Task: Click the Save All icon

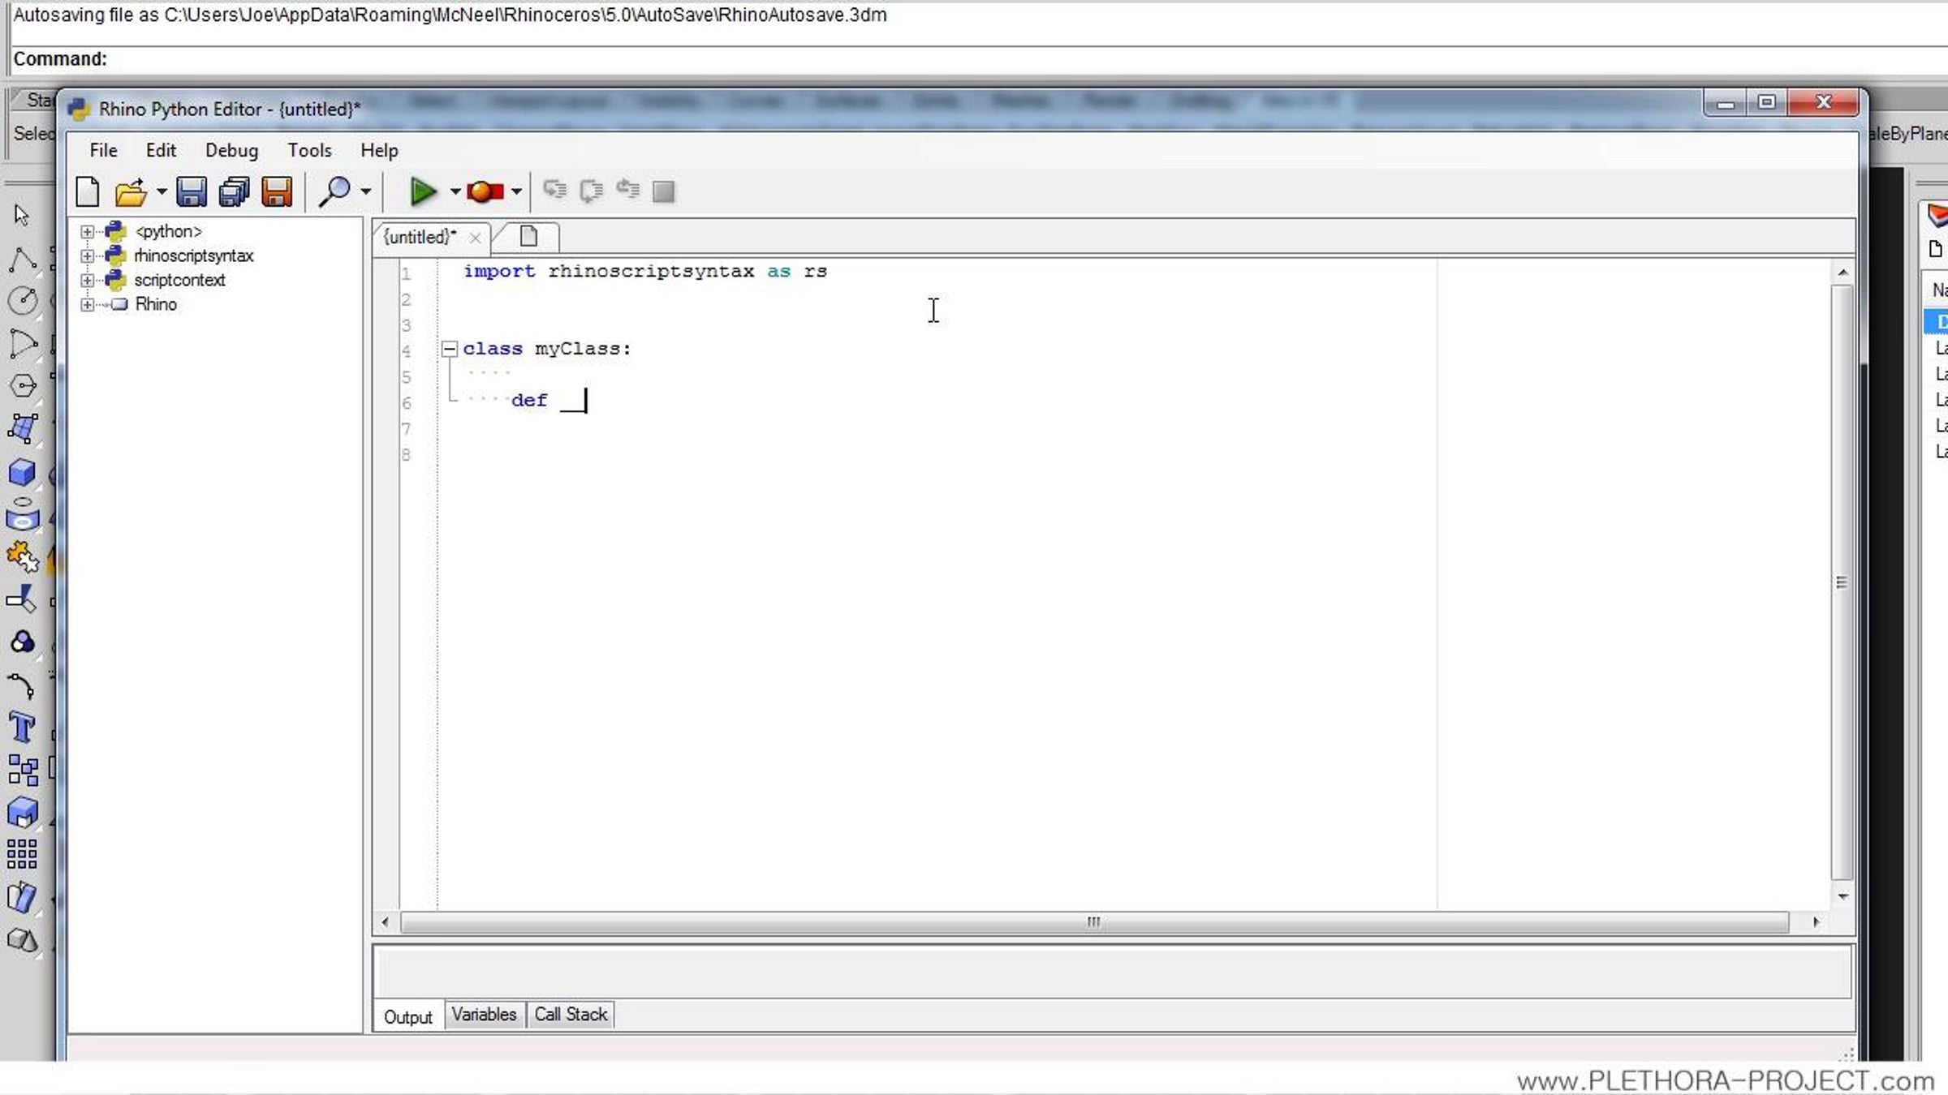Action: click(x=234, y=192)
